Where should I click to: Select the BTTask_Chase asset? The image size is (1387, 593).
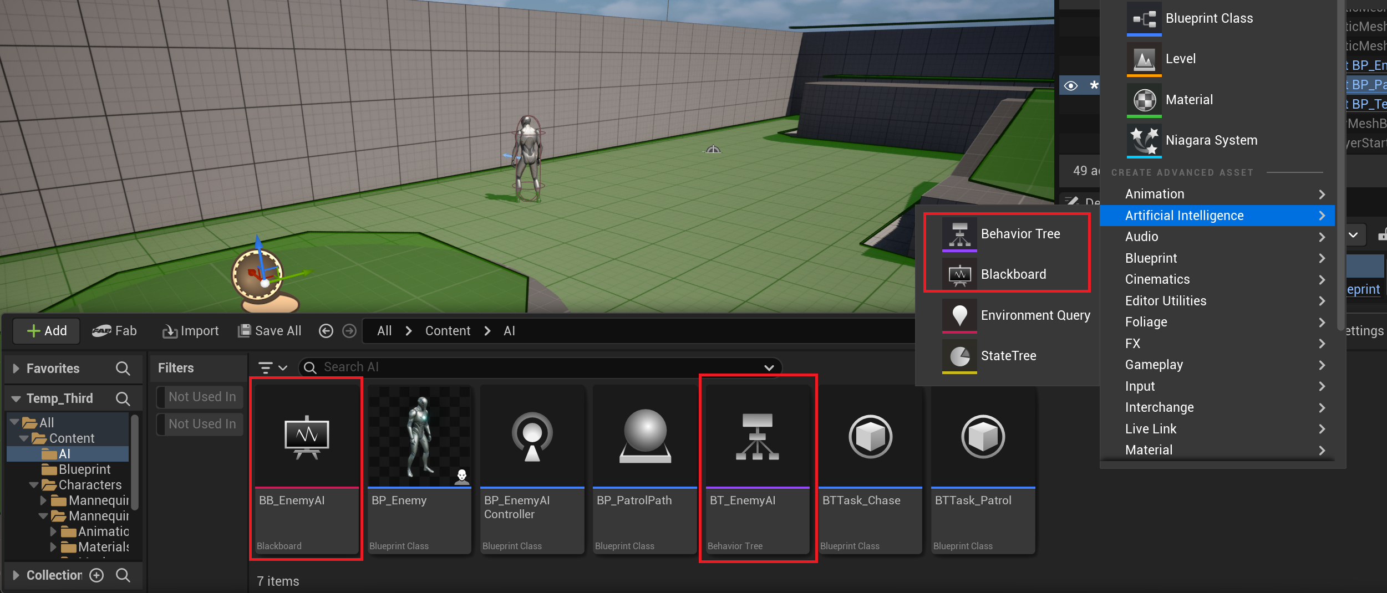coord(870,469)
